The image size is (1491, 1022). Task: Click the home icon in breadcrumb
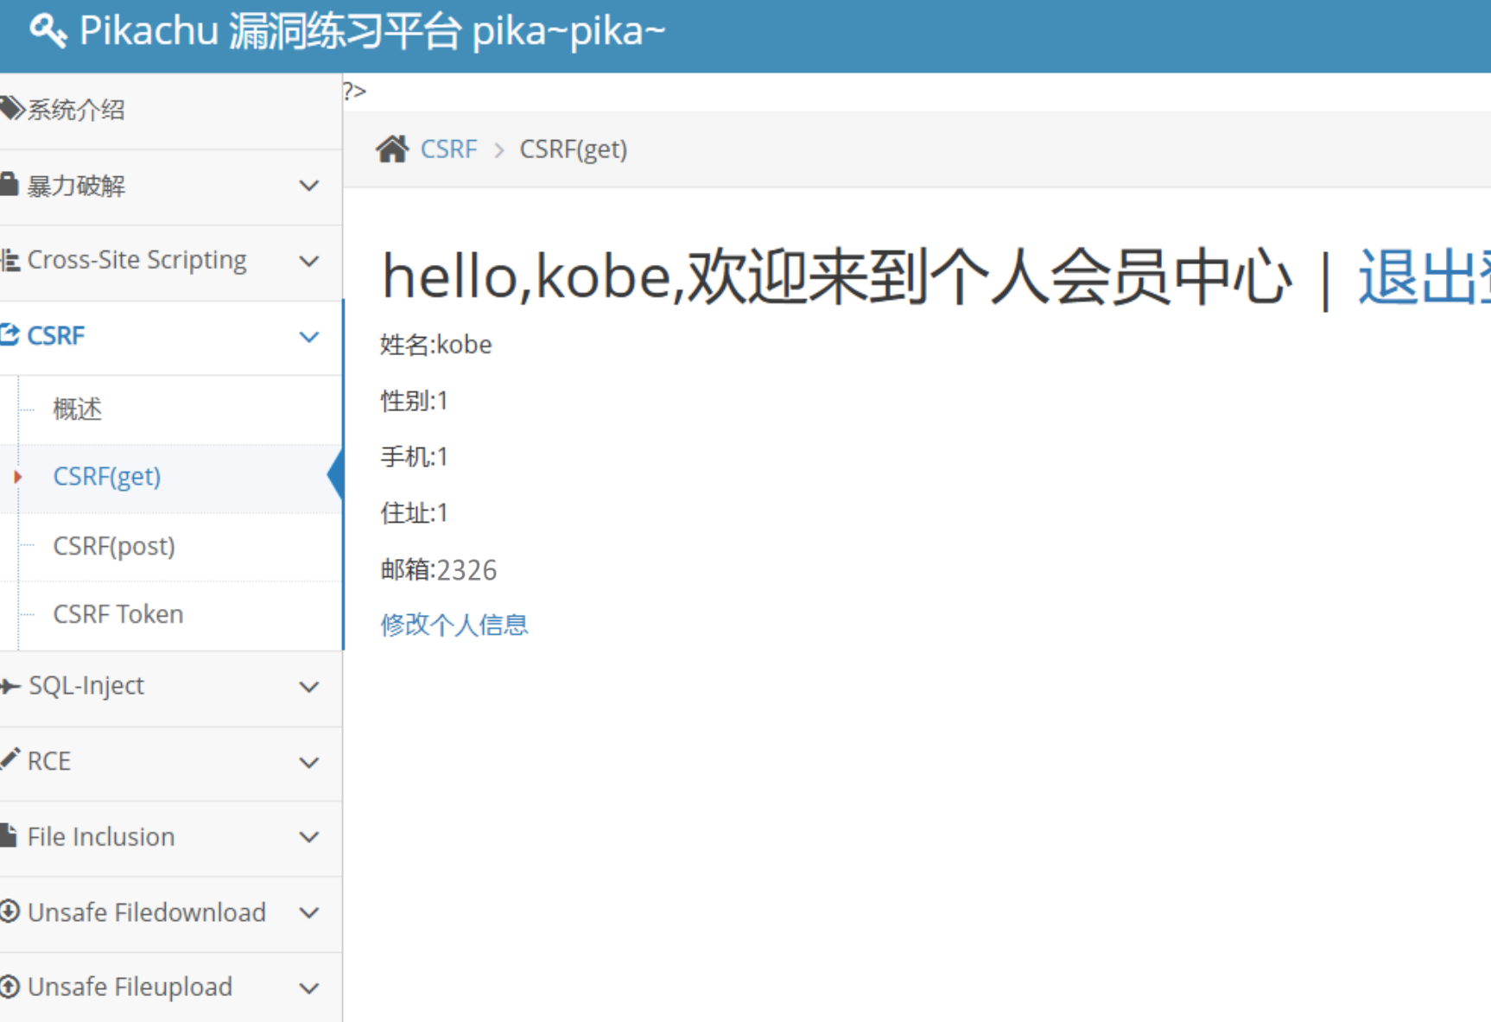click(392, 149)
